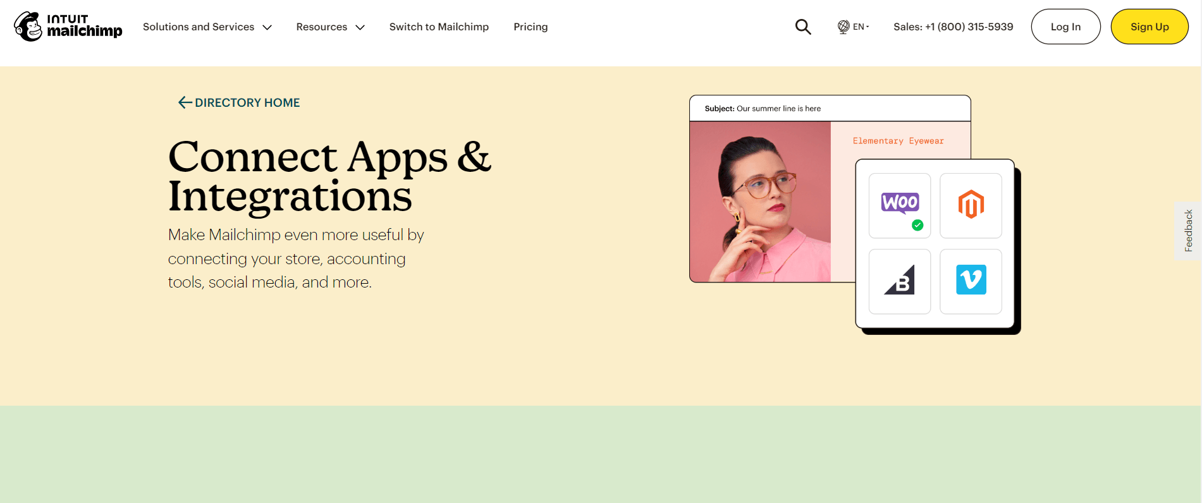The image size is (1202, 503).
Task: Click the yellow Sign Up button
Action: coord(1150,27)
